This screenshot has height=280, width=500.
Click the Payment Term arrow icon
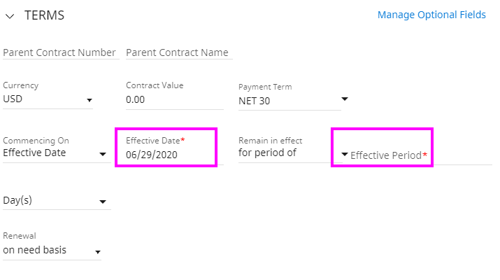344,99
